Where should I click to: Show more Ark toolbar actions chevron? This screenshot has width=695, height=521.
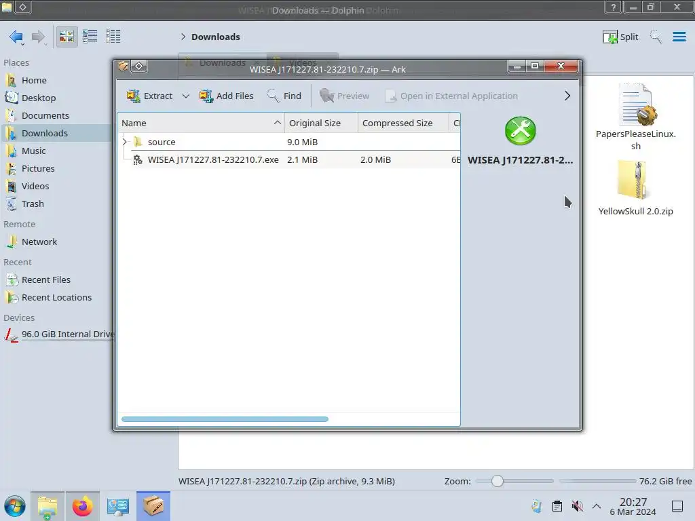567,96
